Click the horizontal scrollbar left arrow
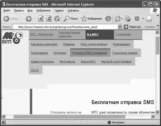 (x=4, y=116)
